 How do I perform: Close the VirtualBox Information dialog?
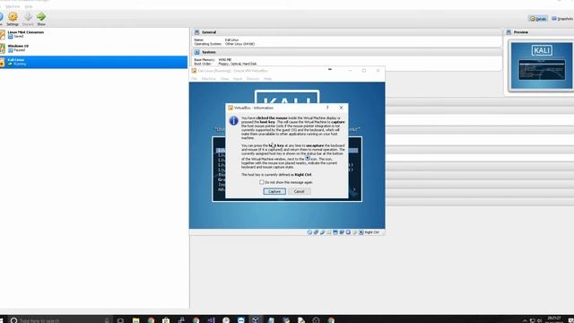pyautogui.click(x=341, y=108)
